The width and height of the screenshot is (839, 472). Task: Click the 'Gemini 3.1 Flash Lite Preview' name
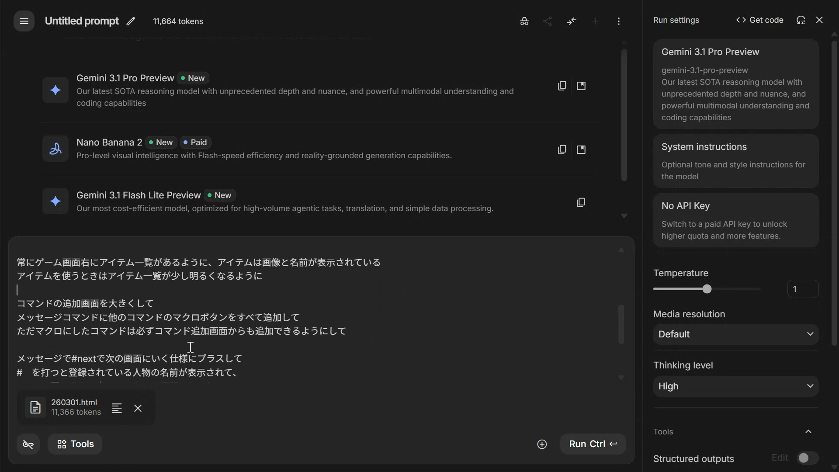[x=139, y=195]
